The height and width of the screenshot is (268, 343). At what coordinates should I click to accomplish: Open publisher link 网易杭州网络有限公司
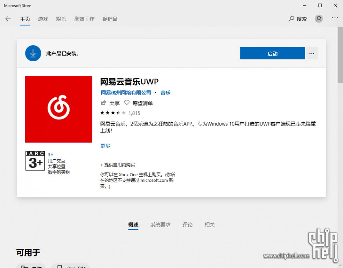coord(126,92)
